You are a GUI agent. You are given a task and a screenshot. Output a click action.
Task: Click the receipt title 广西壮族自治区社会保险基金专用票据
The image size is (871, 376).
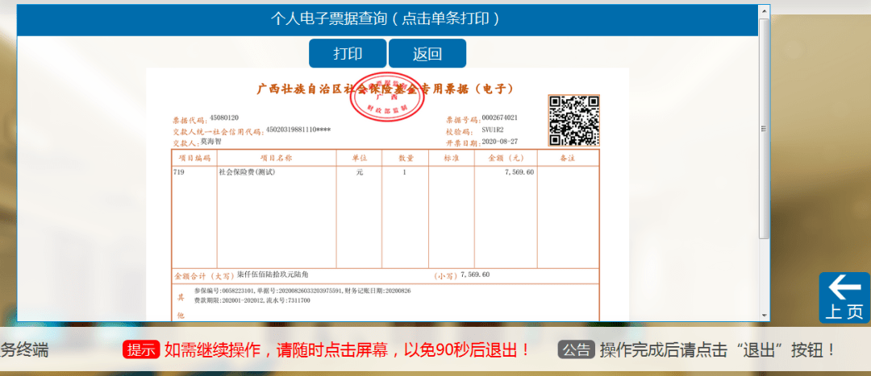point(385,89)
